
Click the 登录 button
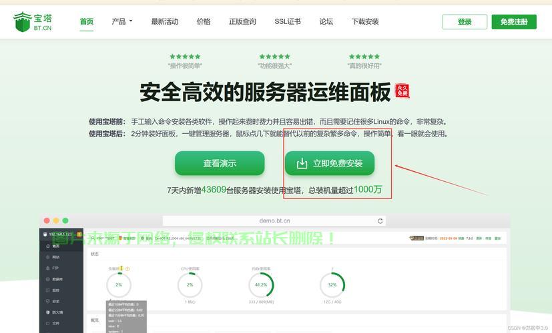[465, 22]
